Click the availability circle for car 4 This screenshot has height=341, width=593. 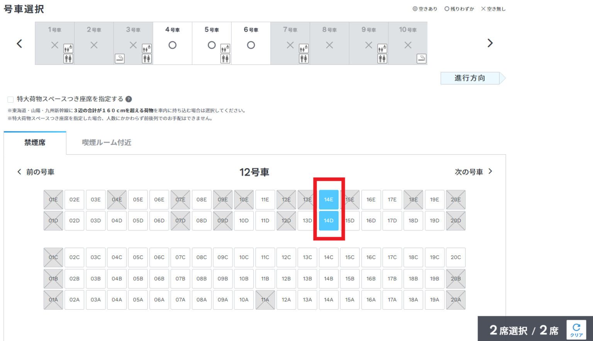(173, 45)
